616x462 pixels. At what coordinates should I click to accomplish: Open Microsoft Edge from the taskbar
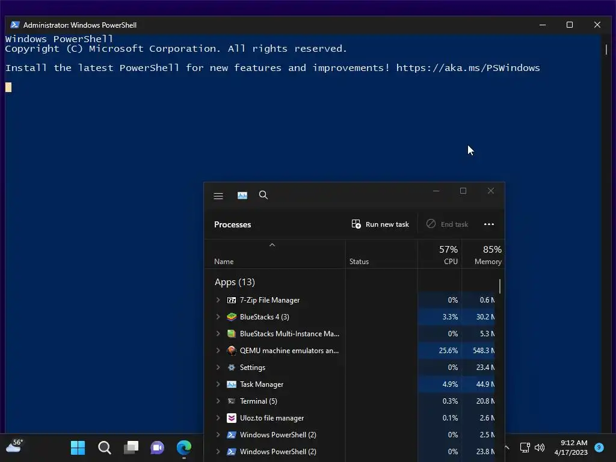(184, 448)
